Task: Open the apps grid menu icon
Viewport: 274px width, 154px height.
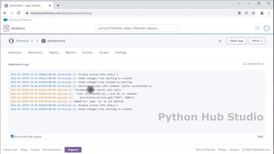Action: pyautogui.click(x=257, y=28)
